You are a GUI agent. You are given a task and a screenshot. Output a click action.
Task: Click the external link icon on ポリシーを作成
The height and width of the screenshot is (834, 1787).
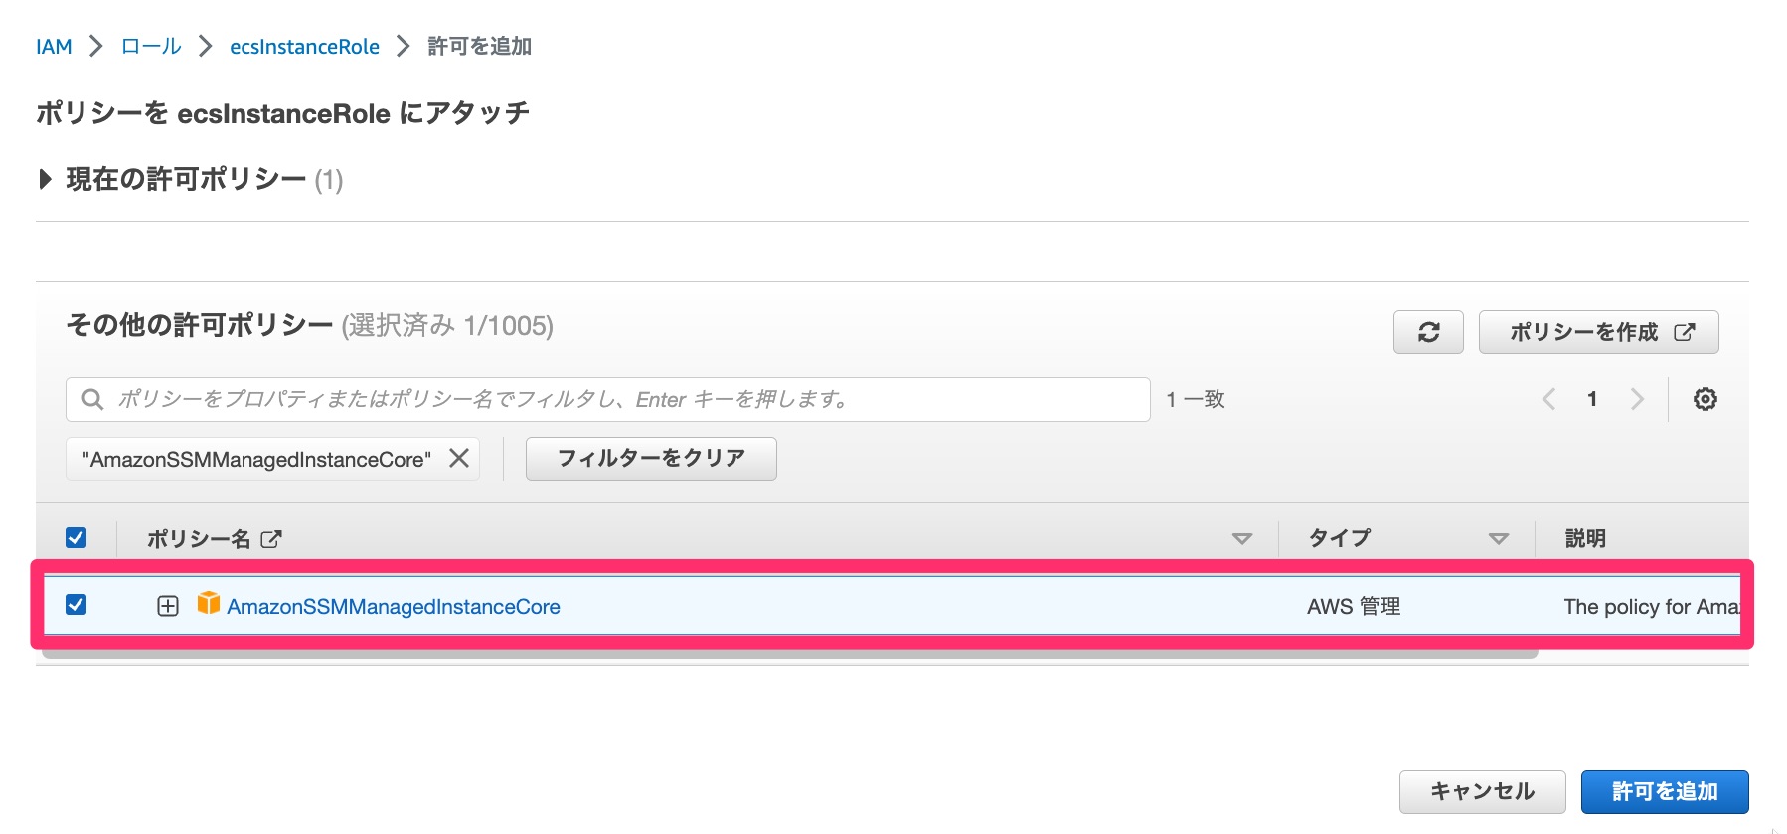tap(1684, 332)
